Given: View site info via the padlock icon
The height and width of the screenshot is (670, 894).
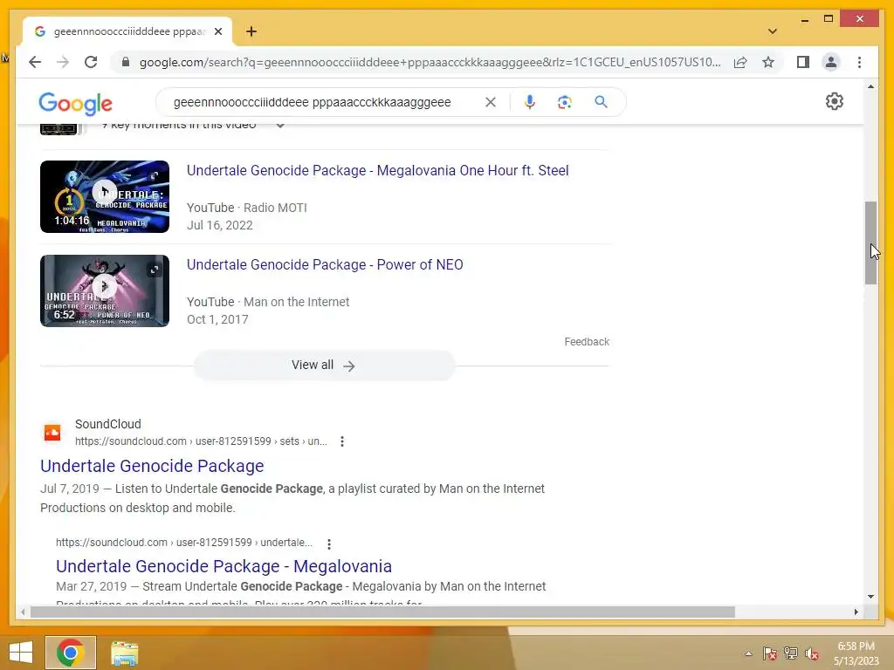Looking at the screenshot, I should click(x=126, y=62).
